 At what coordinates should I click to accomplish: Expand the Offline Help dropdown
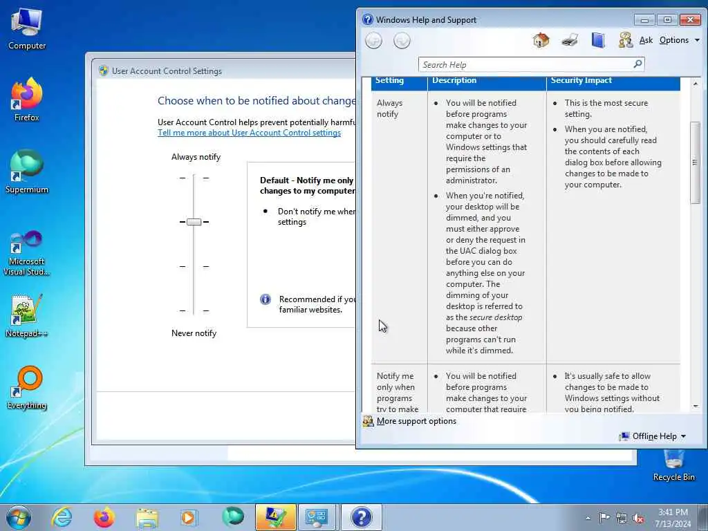click(x=653, y=436)
